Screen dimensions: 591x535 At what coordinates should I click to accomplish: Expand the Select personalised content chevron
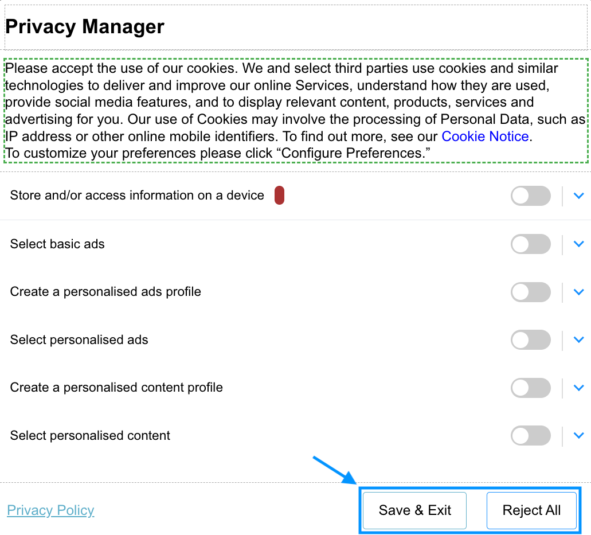(578, 435)
